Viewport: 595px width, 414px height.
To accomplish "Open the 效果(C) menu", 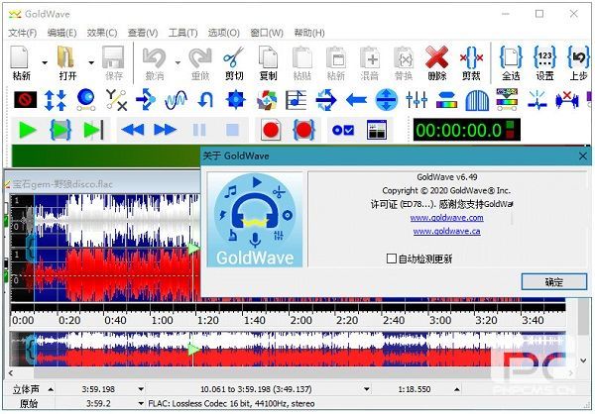I will click(102, 33).
